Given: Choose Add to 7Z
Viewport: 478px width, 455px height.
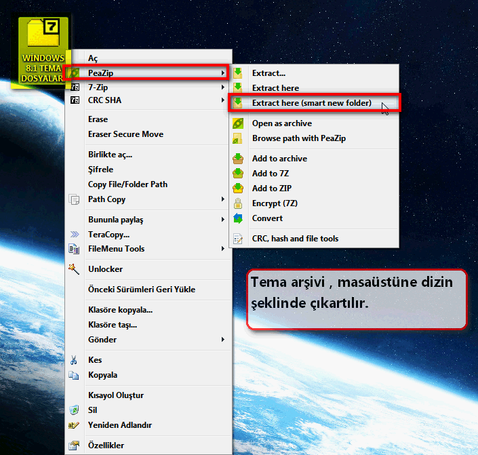Looking at the screenshot, I should [x=315, y=174].
